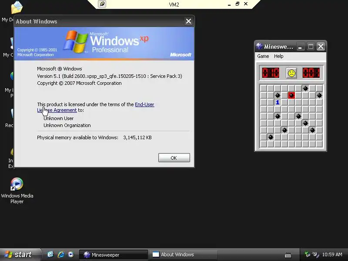The height and width of the screenshot is (261, 348).
Task: Switch to About Windows taskbar button
Action: (x=183, y=255)
